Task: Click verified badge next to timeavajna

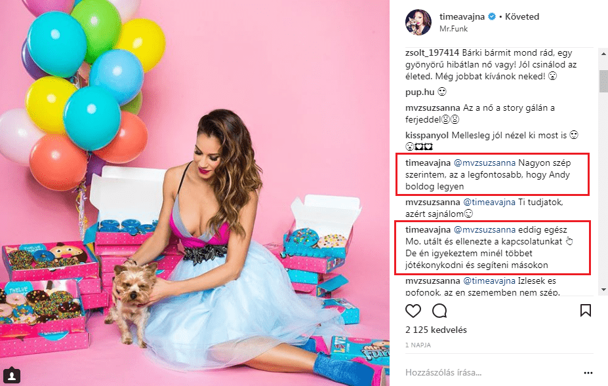Action: tap(492, 16)
